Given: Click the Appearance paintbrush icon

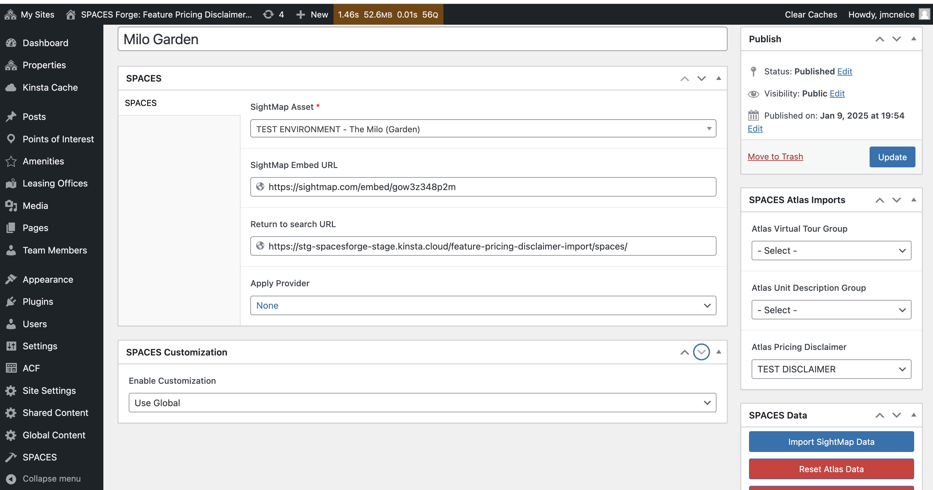Looking at the screenshot, I should coord(11,279).
